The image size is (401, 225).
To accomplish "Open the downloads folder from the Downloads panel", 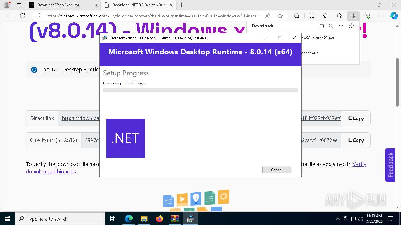I will [321, 26].
